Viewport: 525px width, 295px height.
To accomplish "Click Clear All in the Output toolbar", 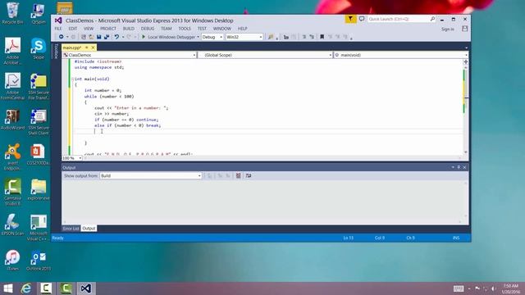I will pos(239,175).
